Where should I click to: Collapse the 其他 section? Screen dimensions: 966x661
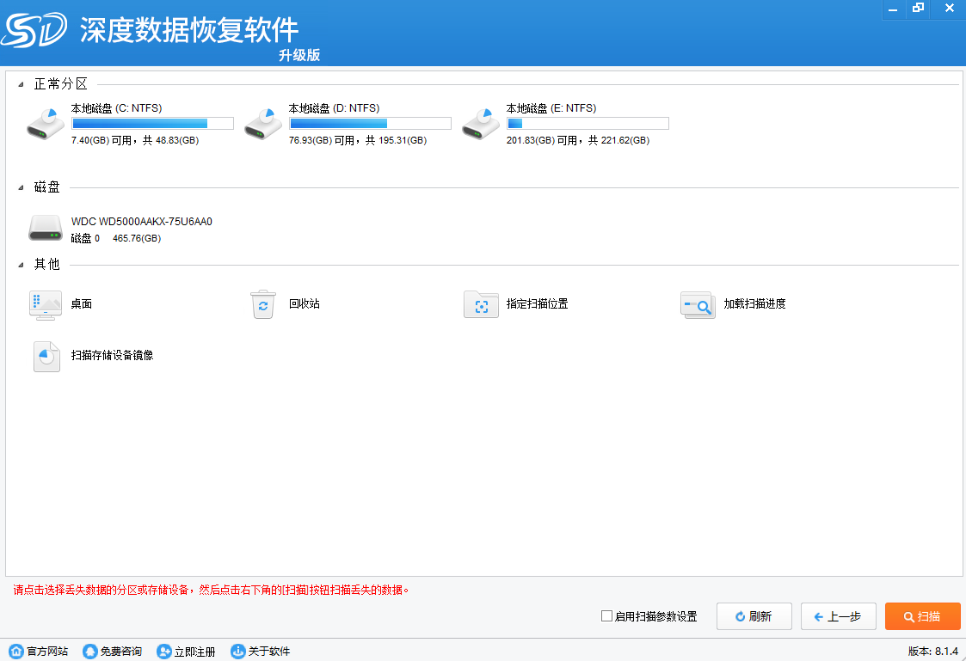coord(21,266)
